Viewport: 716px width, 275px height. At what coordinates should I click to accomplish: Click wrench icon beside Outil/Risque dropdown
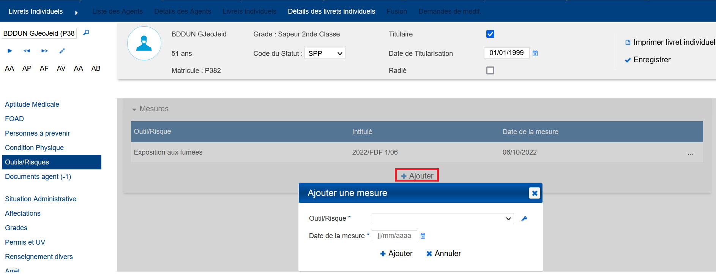click(x=524, y=219)
